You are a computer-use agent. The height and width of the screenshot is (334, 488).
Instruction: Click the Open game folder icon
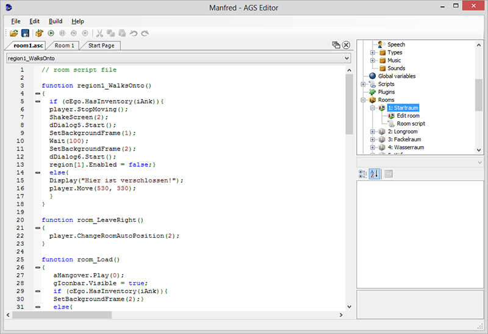click(x=13, y=33)
